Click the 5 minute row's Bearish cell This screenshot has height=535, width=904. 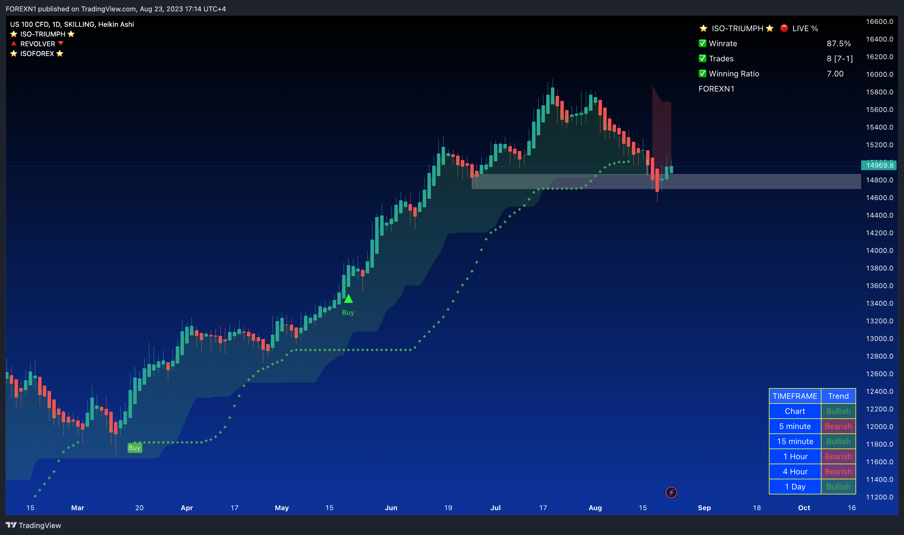click(838, 426)
